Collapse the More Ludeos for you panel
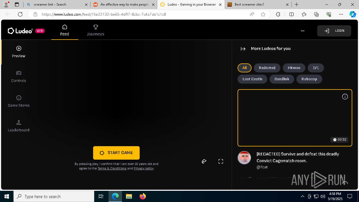The width and height of the screenshot is (359, 202). point(243,49)
